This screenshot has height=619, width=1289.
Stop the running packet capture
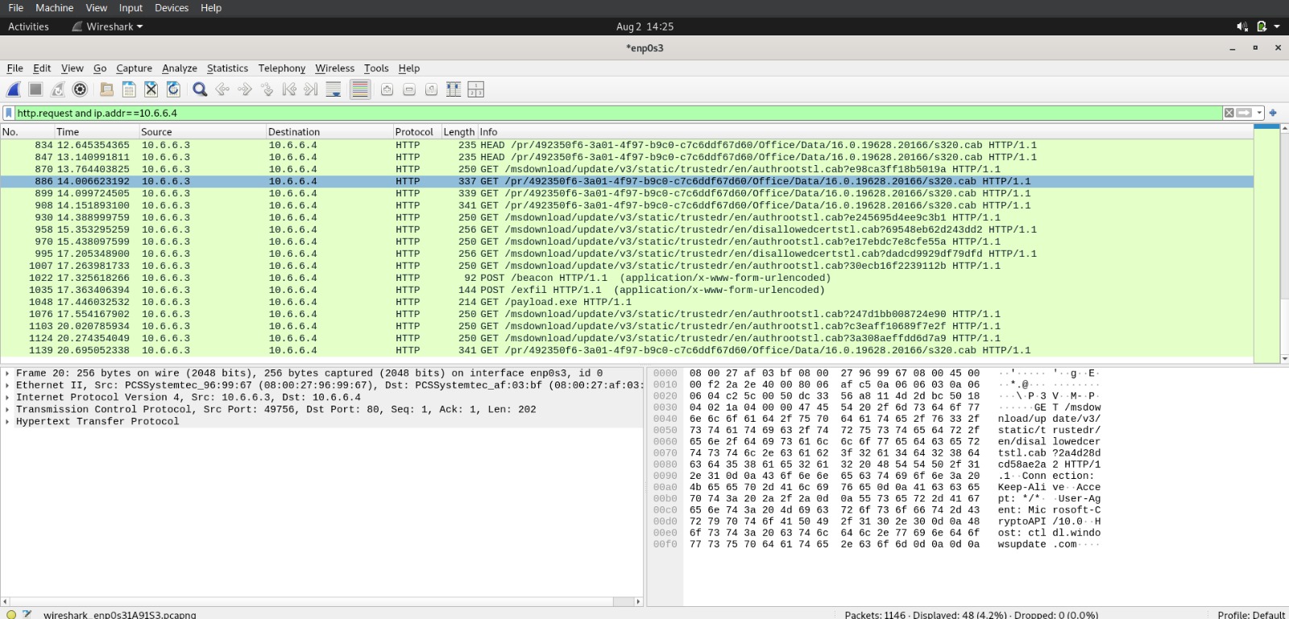point(35,89)
